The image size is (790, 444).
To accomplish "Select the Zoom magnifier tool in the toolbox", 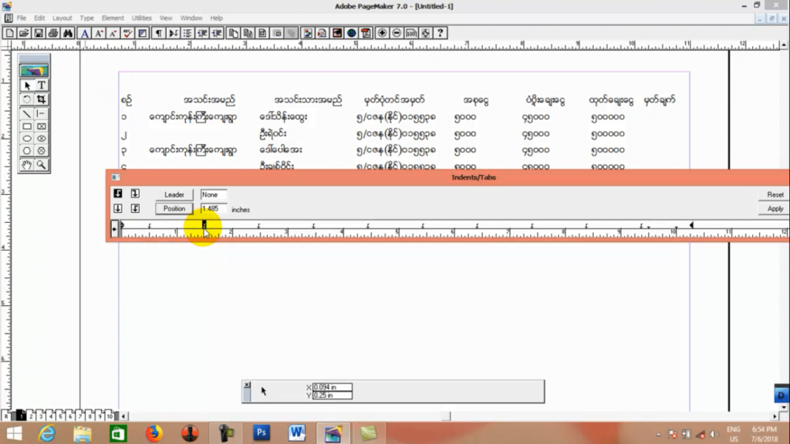I will [42, 165].
